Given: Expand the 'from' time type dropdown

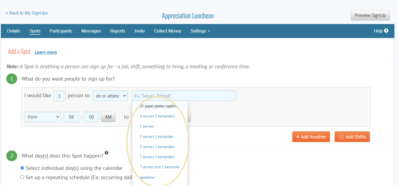Looking at the screenshot, I should pos(43,117).
